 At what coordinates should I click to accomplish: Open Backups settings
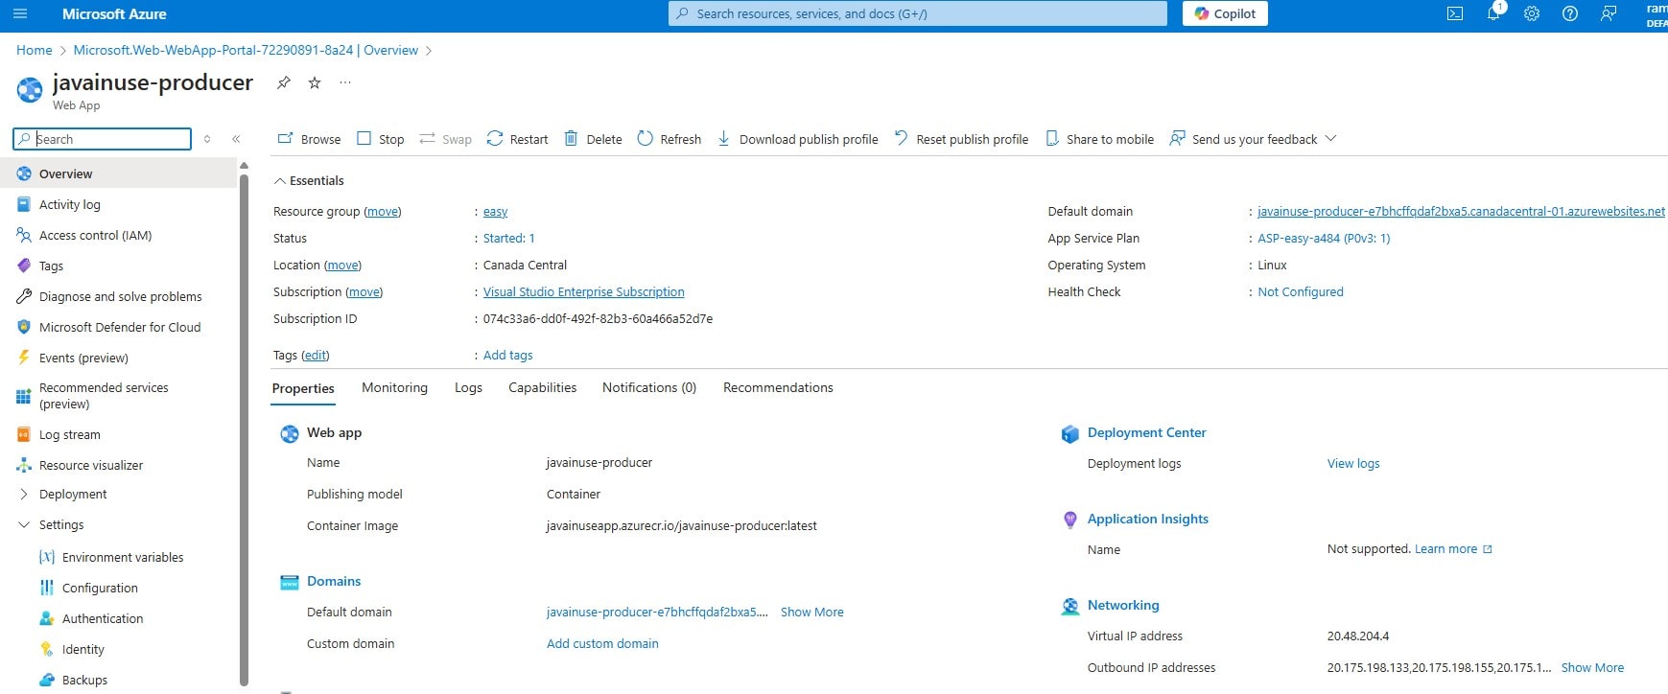click(x=84, y=680)
